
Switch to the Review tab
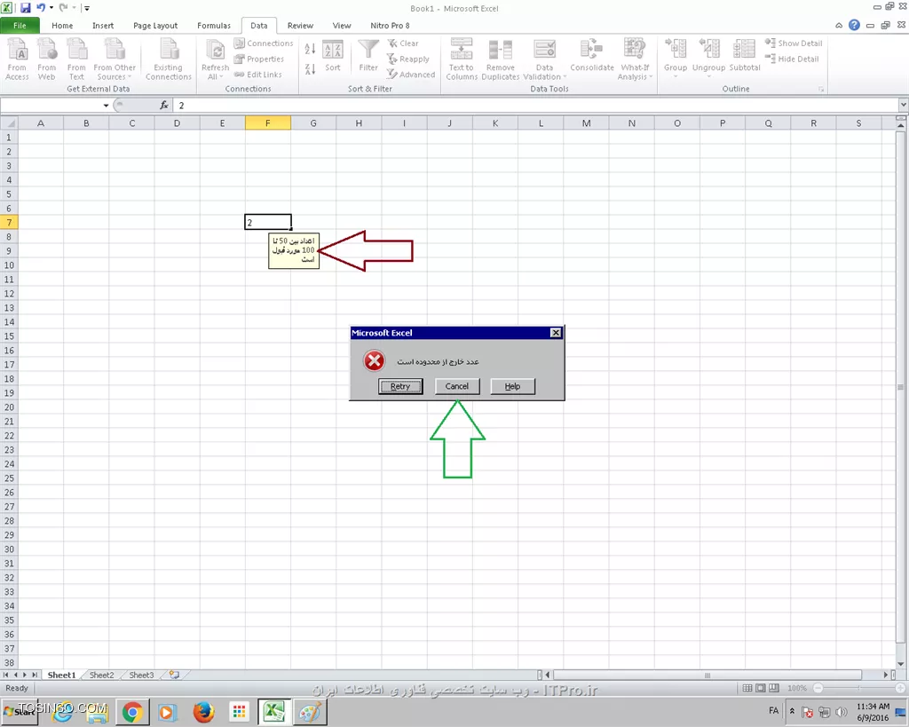click(x=300, y=26)
